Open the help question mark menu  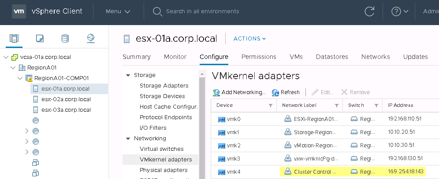click(x=399, y=11)
